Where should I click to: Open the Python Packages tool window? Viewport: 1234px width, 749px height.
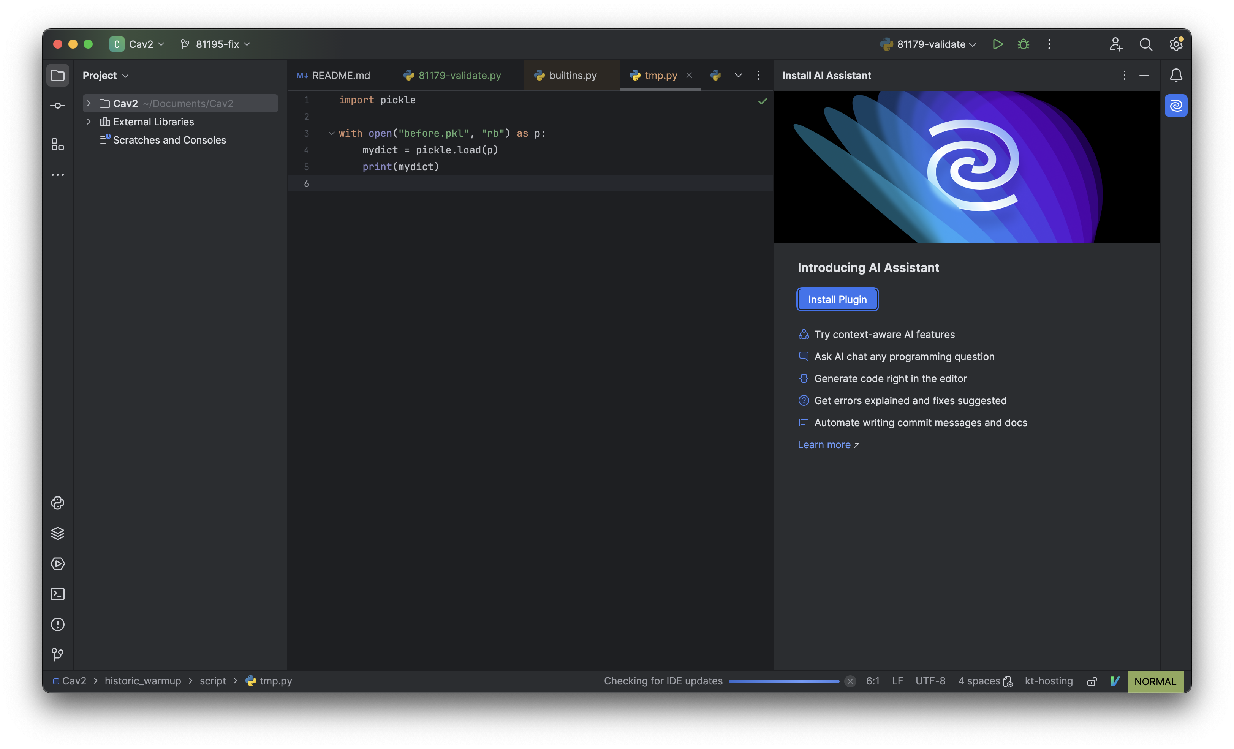pyautogui.click(x=58, y=533)
